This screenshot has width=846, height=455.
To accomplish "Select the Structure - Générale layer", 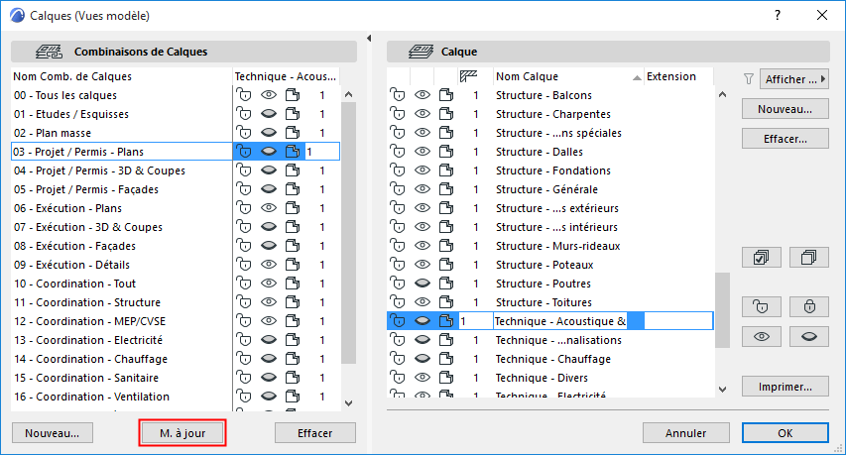I will click(546, 189).
